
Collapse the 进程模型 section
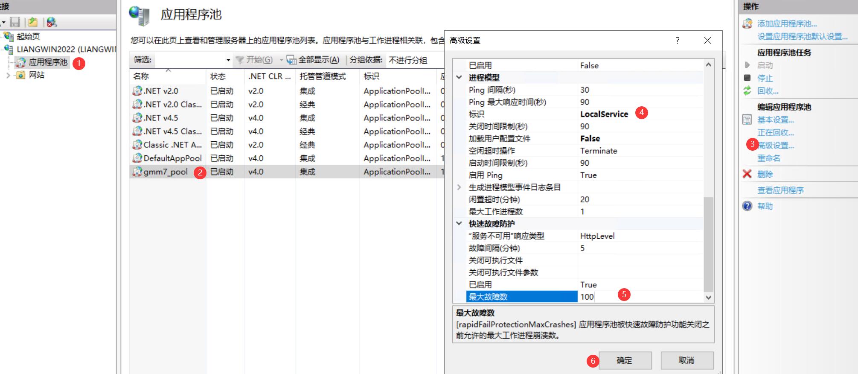click(459, 77)
